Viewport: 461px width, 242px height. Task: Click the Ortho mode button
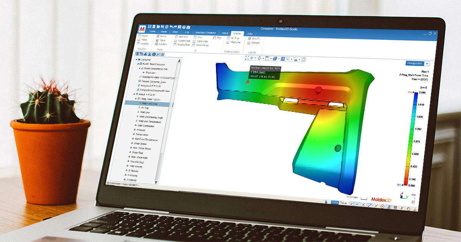pos(335,202)
